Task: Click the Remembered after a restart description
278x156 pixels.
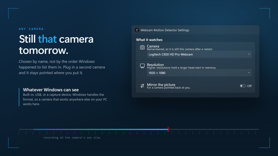Action: 180,49
